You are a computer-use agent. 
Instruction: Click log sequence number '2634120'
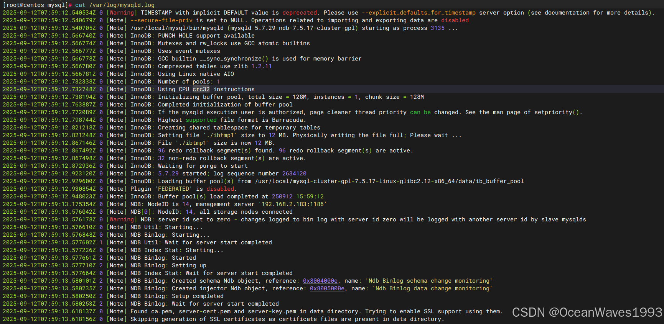[294, 173]
